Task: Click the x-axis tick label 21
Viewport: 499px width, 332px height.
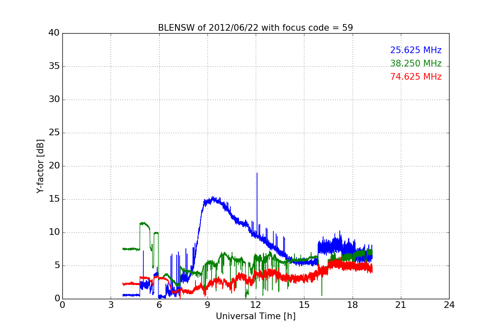Action: pyautogui.click(x=401, y=305)
